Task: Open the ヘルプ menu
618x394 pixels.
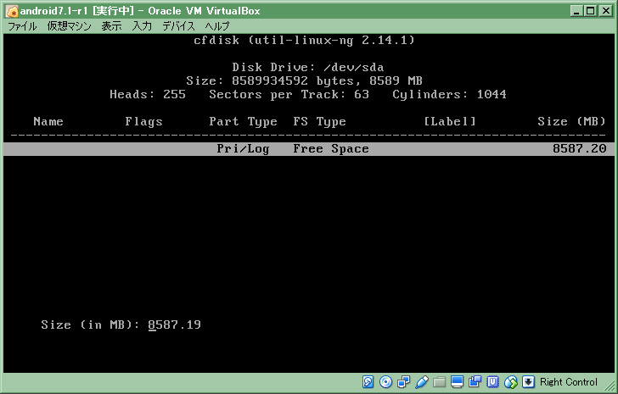Action: (217, 26)
